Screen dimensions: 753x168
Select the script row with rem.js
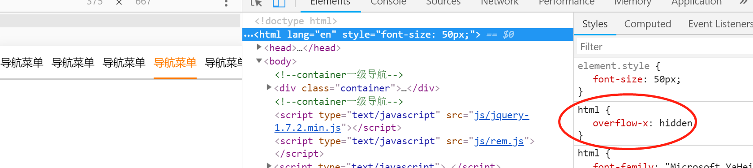pos(404,147)
